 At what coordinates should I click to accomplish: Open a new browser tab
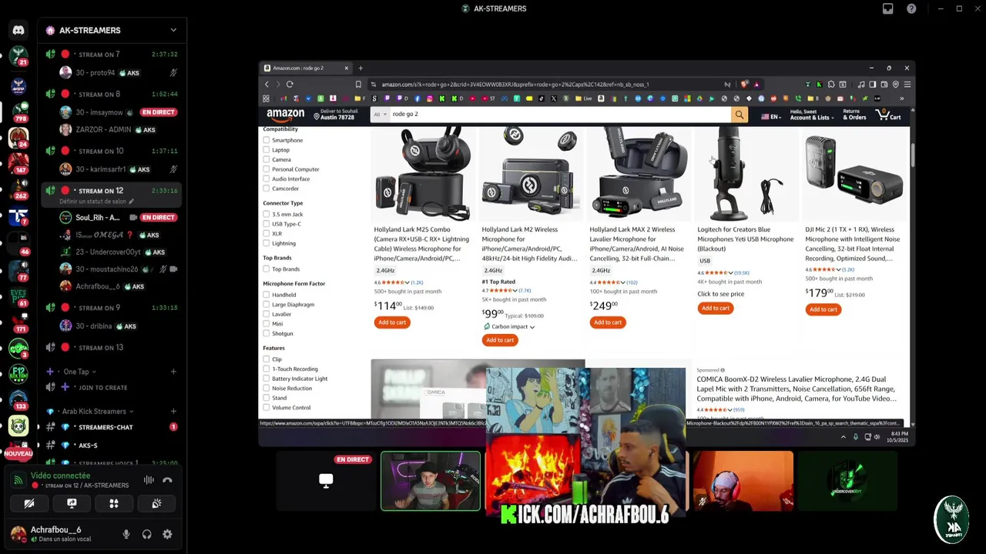[x=361, y=68]
